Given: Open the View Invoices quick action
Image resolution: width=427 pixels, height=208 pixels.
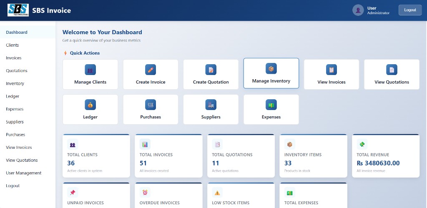Looking at the screenshot, I should (332, 74).
